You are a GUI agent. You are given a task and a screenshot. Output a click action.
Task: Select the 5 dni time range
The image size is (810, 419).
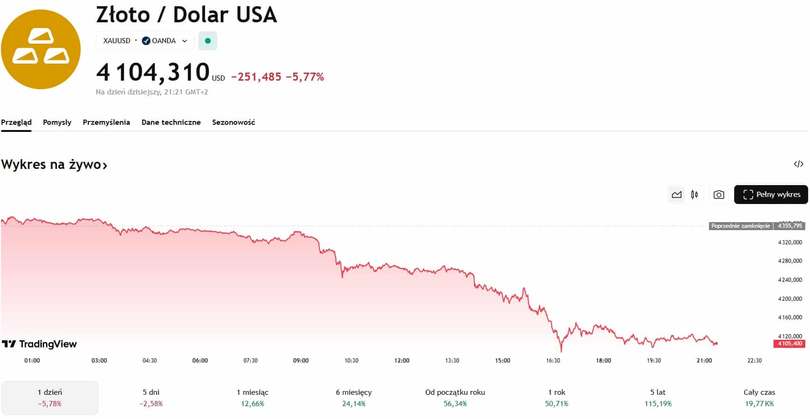pyautogui.click(x=151, y=398)
